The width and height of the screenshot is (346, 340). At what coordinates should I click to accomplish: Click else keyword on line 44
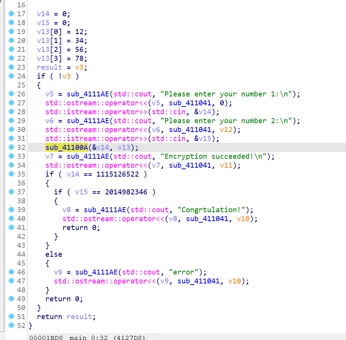click(54, 254)
